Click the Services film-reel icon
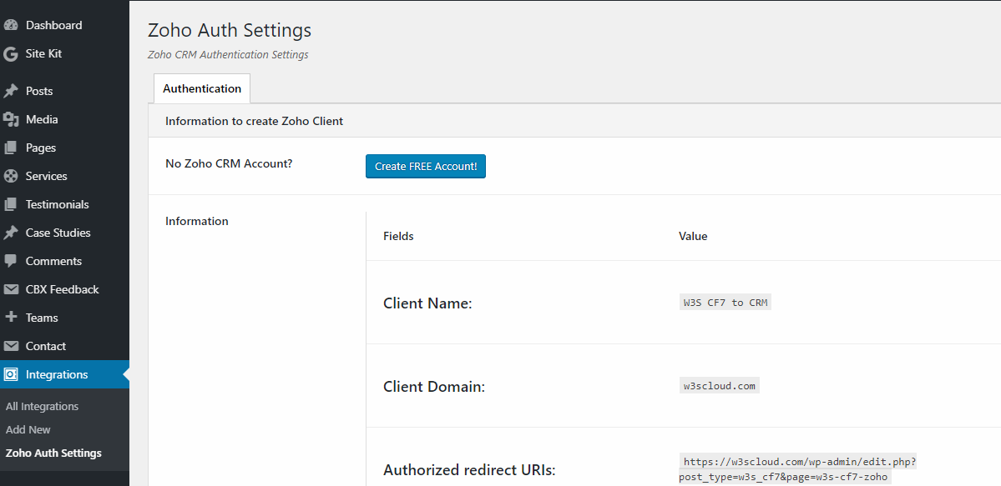1001x486 pixels. pos(11,176)
